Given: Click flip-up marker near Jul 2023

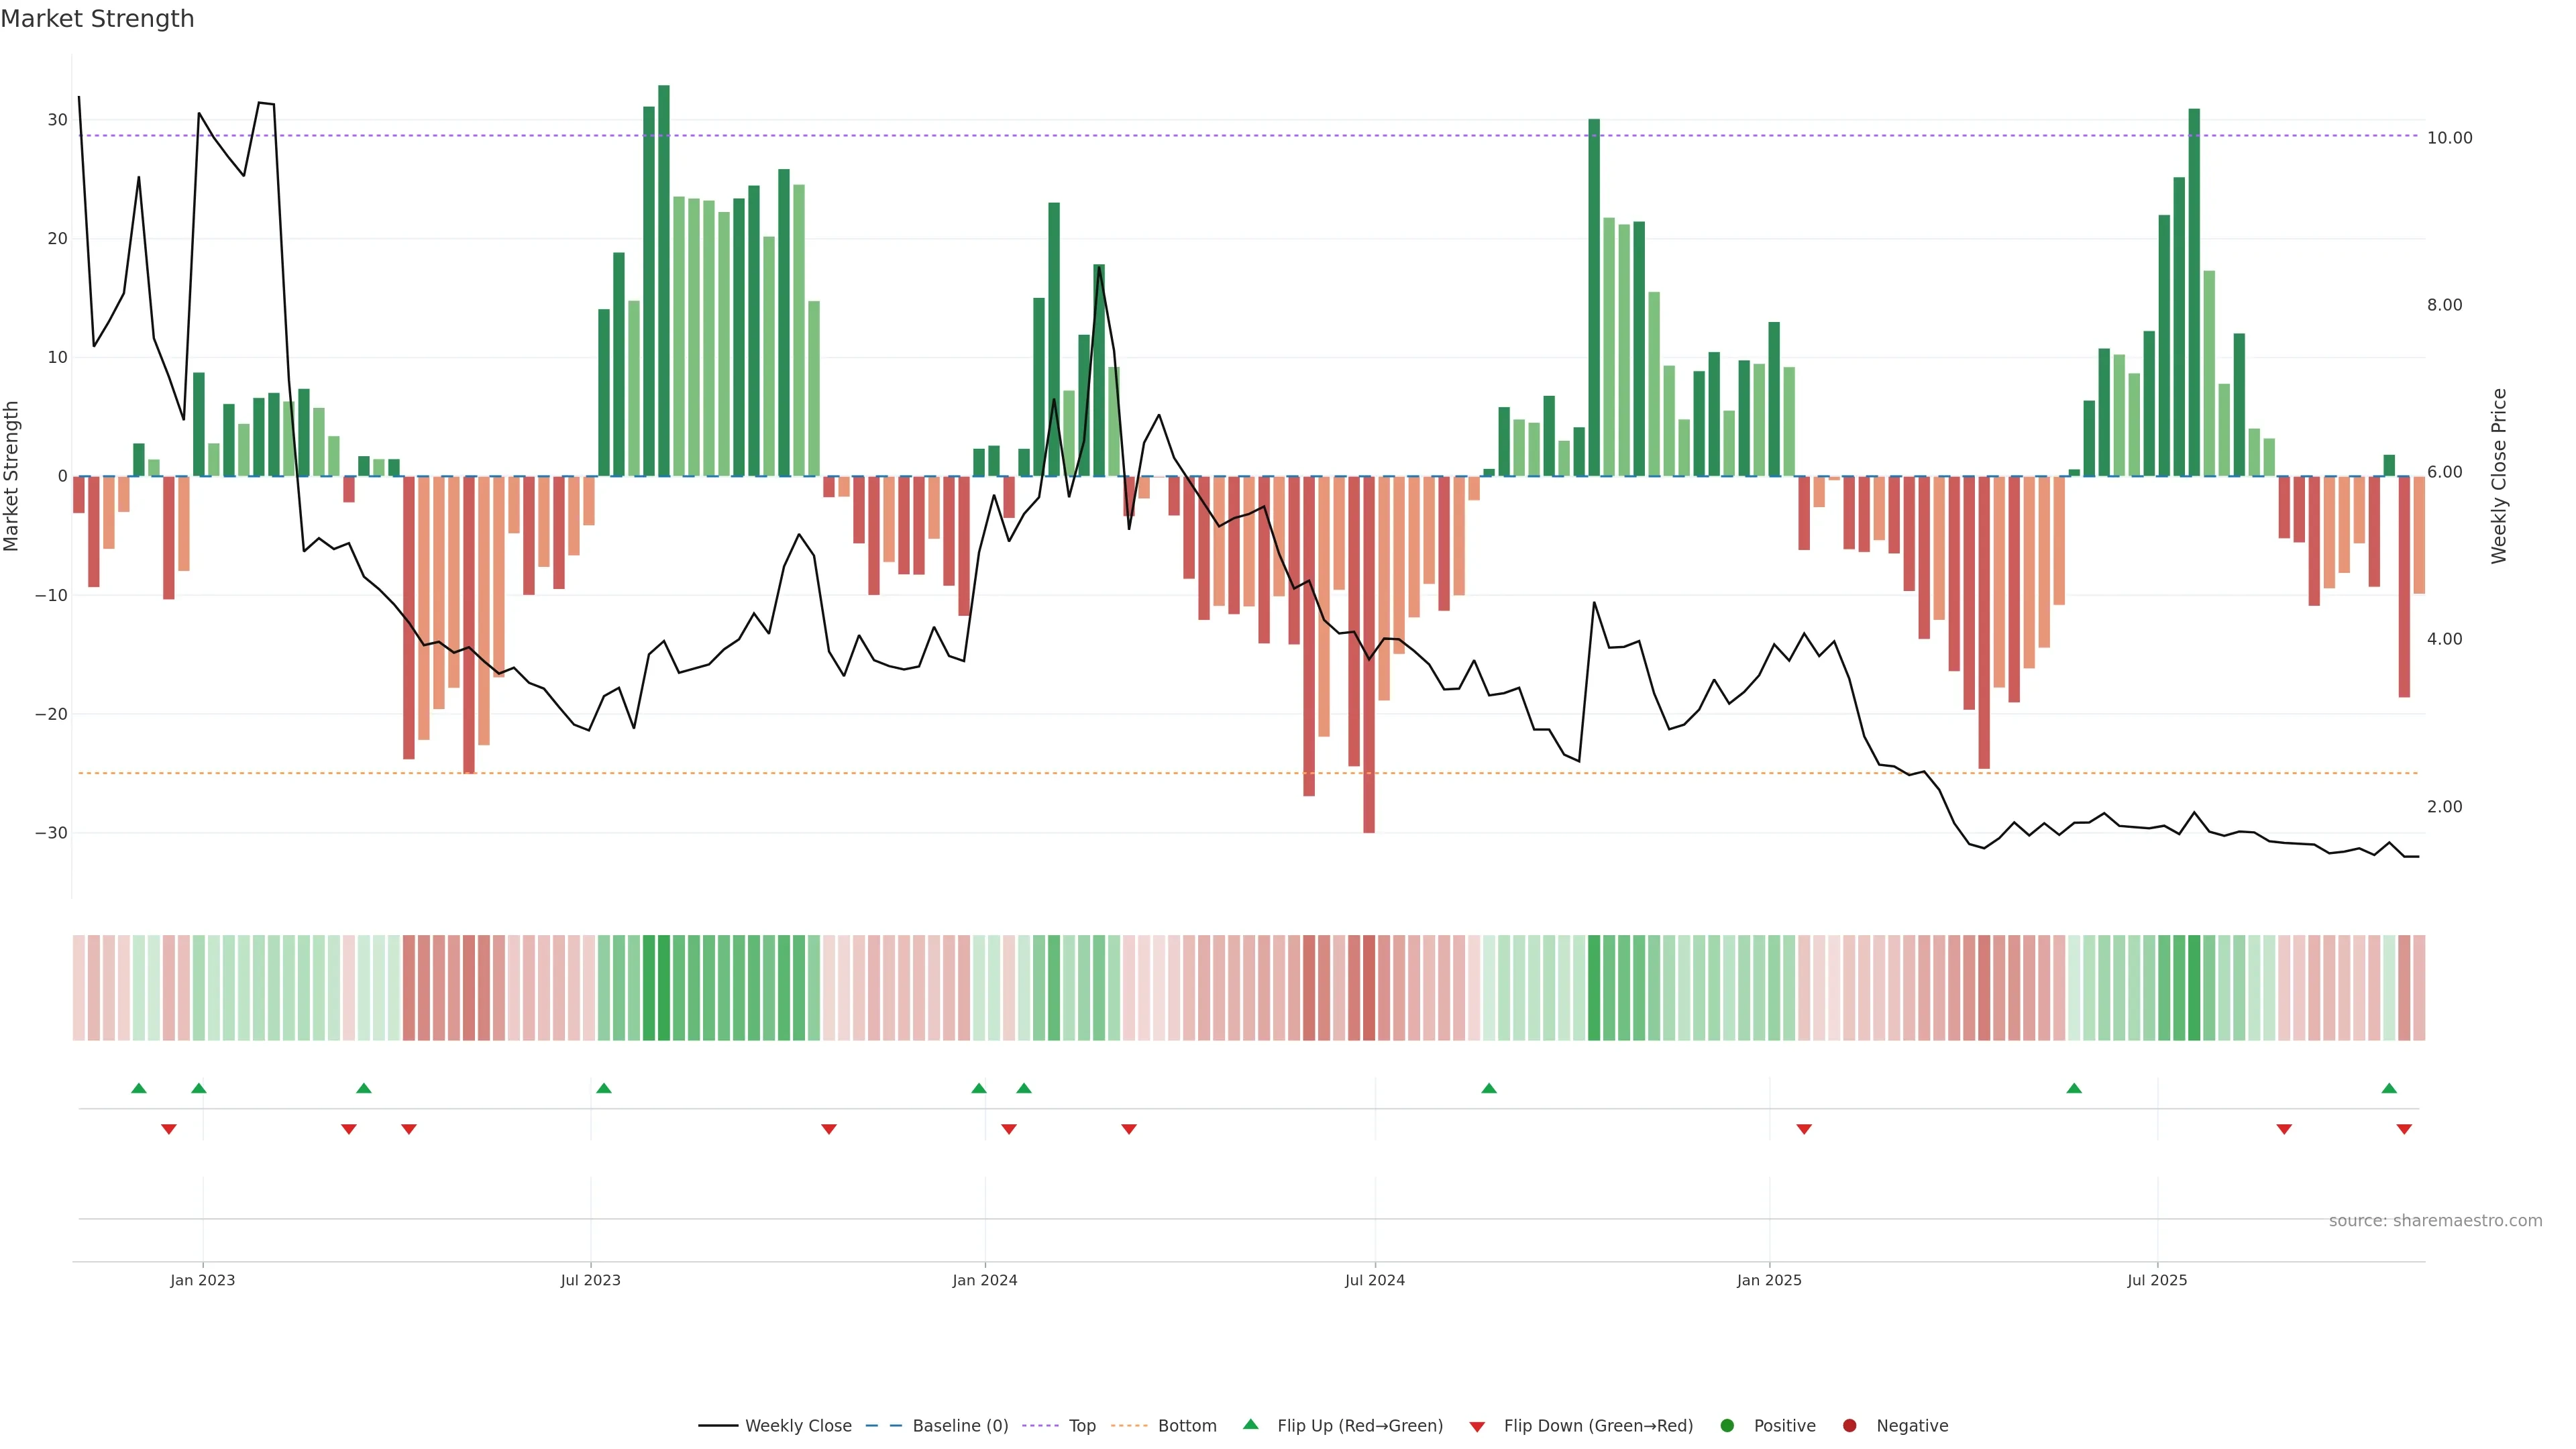Looking at the screenshot, I should (x=604, y=1088).
